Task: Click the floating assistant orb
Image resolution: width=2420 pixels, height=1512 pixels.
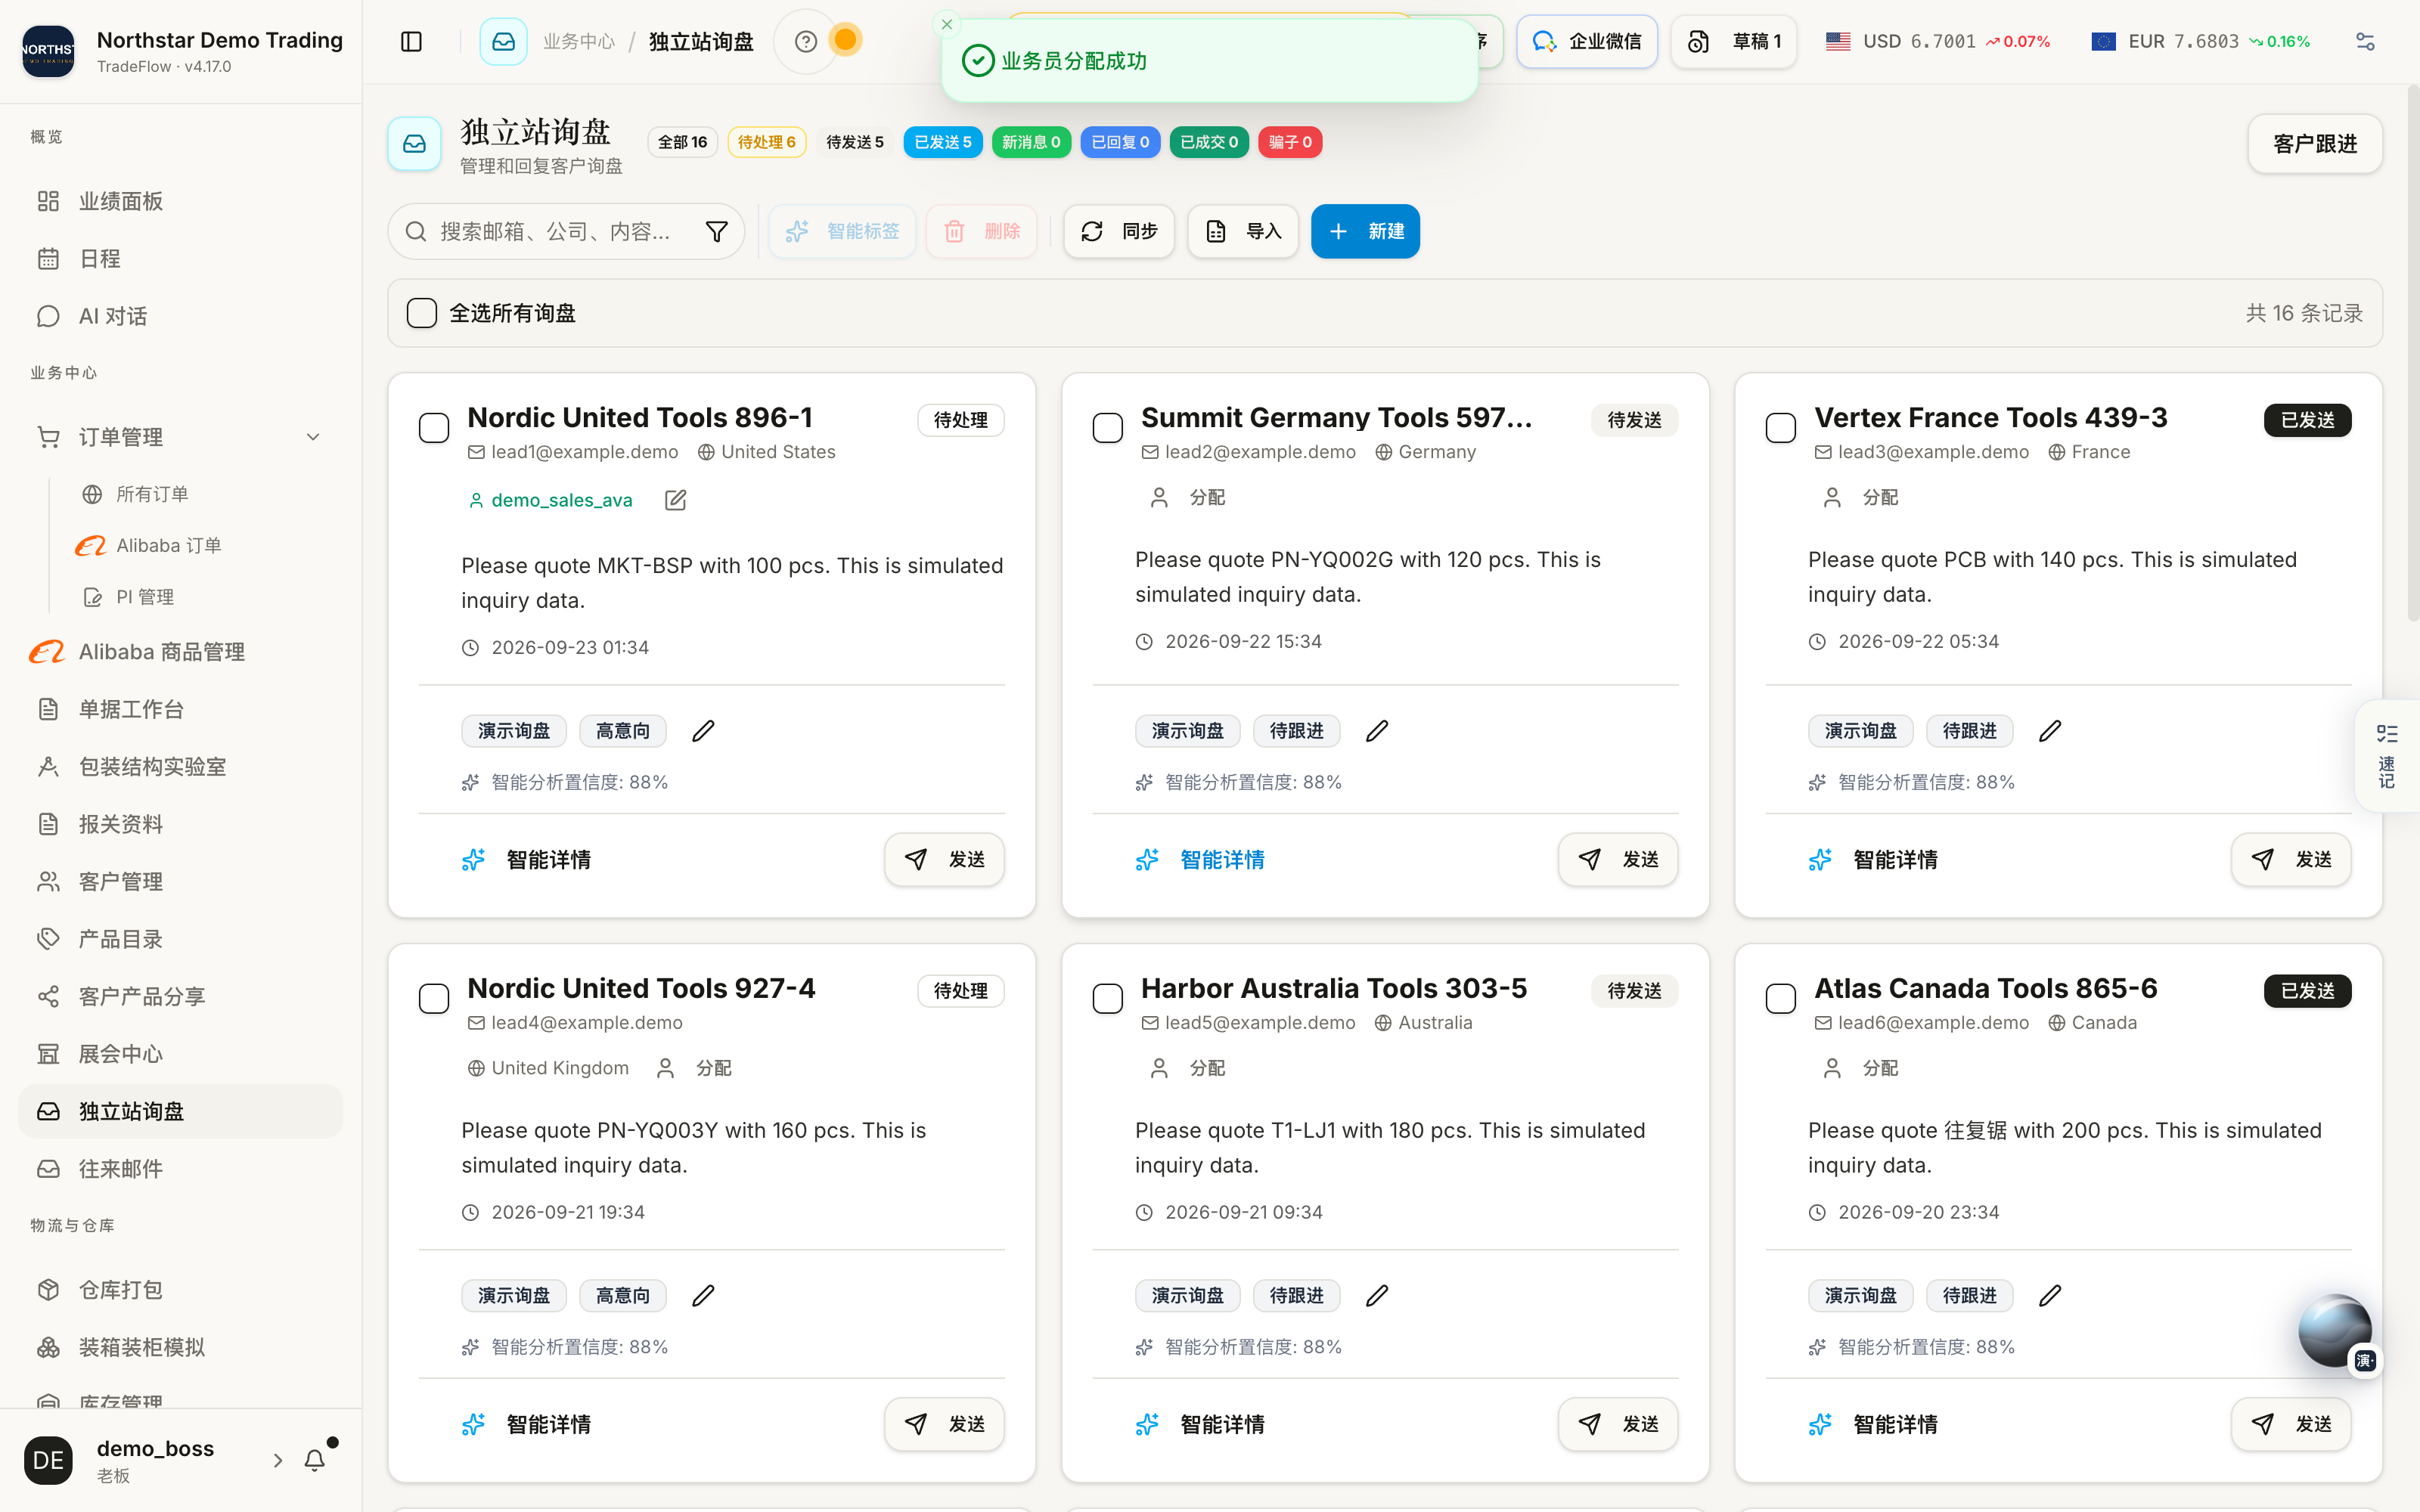Action: 2335,1330
